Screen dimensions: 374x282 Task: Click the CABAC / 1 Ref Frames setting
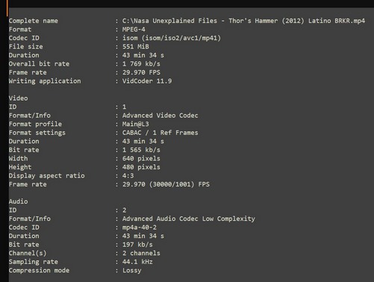coord(160,133)
